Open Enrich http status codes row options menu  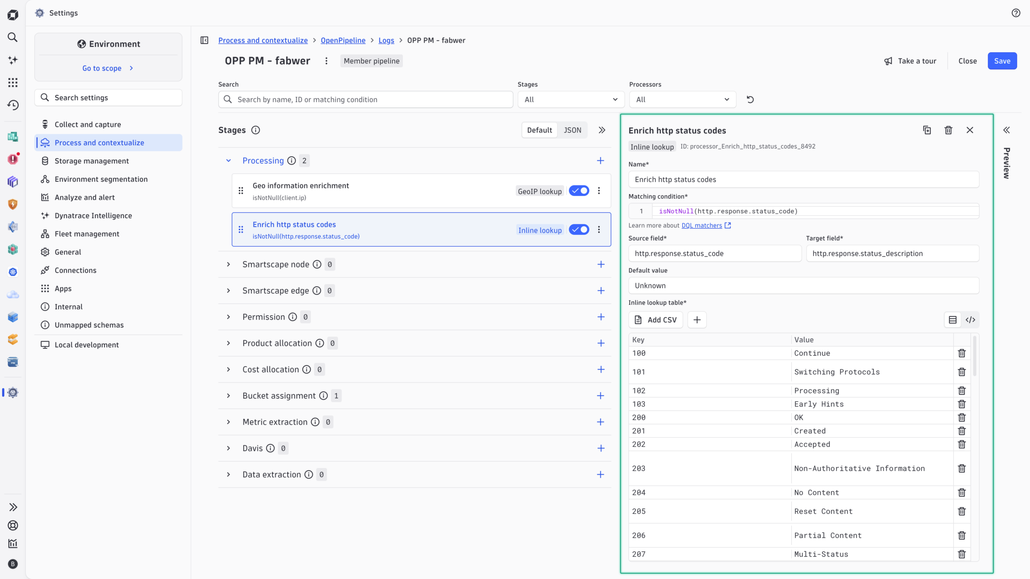[x=599, y=229]
